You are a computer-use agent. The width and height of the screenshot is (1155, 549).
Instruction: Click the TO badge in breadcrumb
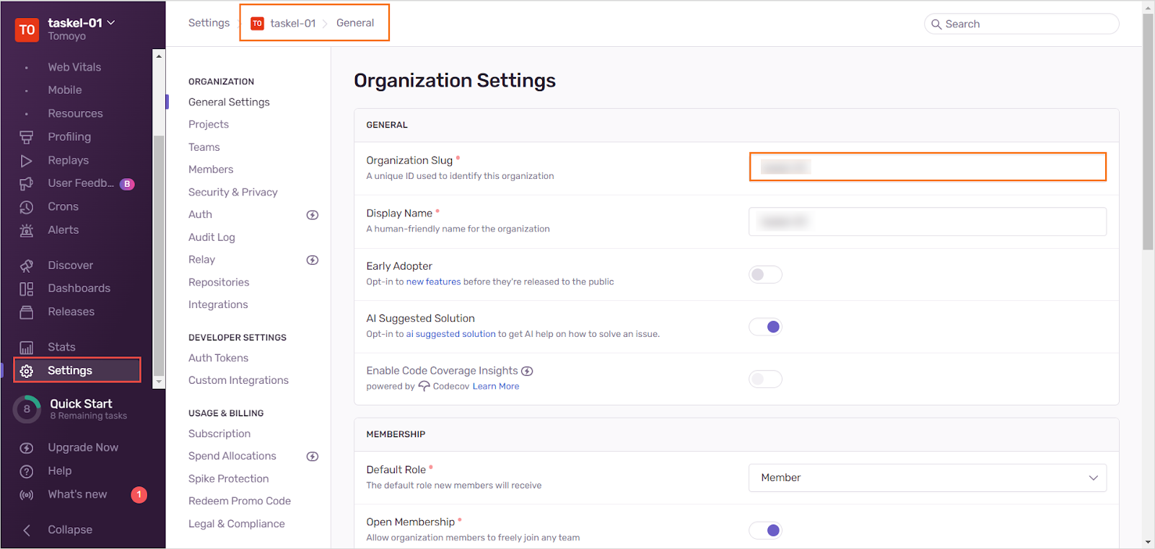pos(257,24)
